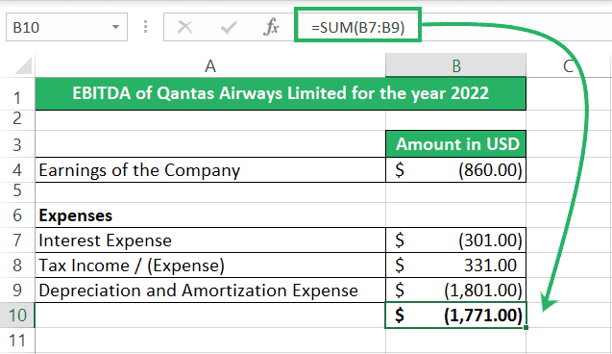Click the title cell 'EBITDA of Qantas Airways Limited'

click(x=281, y=93)
